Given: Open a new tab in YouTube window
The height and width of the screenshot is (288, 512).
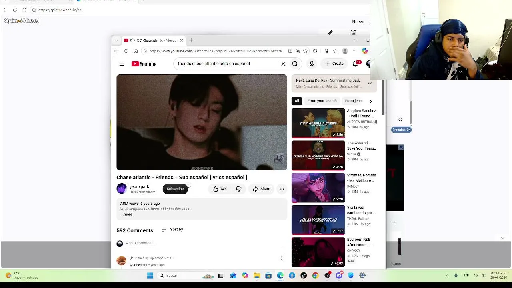Looking at the screenshot, I should click(191, 40).
